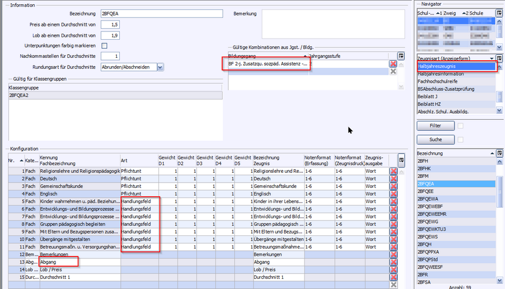
Task: Remove the Englisch row with red X
Action: pos(394,194)
